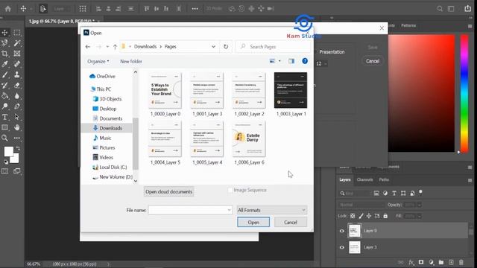This screenshot has height=268, width=477.
Task: Enable the Image Sequence checkbox
Action: pyautogui.click(x=230, y=191)
